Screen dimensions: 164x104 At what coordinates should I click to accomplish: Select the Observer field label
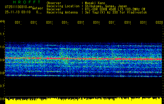[53, 3]
